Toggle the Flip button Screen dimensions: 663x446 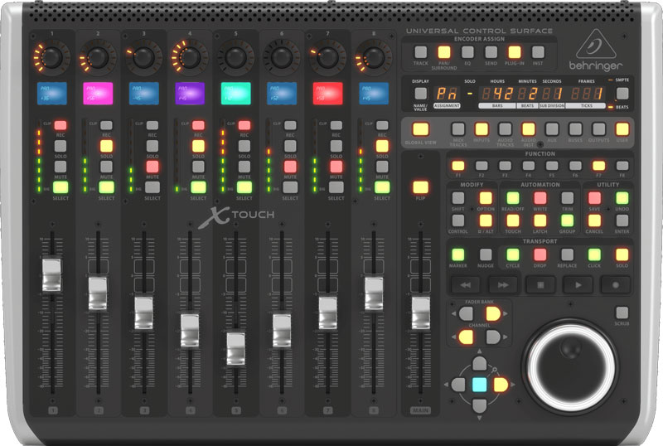pos(420,187)
